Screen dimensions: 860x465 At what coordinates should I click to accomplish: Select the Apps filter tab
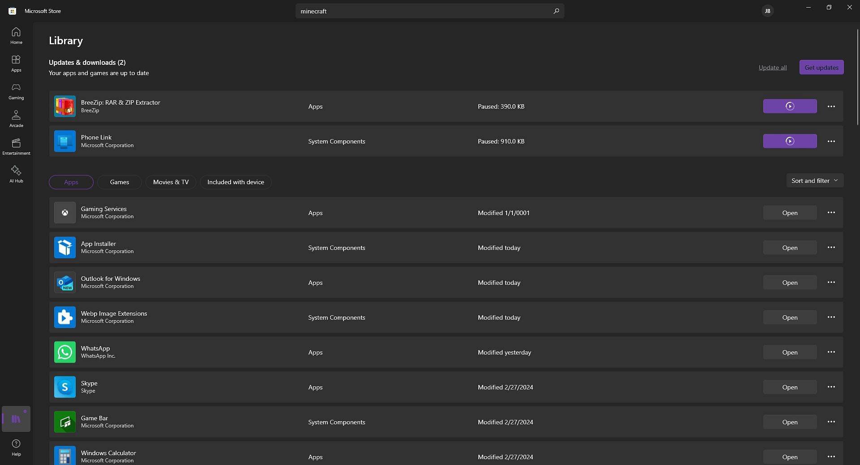tap(71, 182)
